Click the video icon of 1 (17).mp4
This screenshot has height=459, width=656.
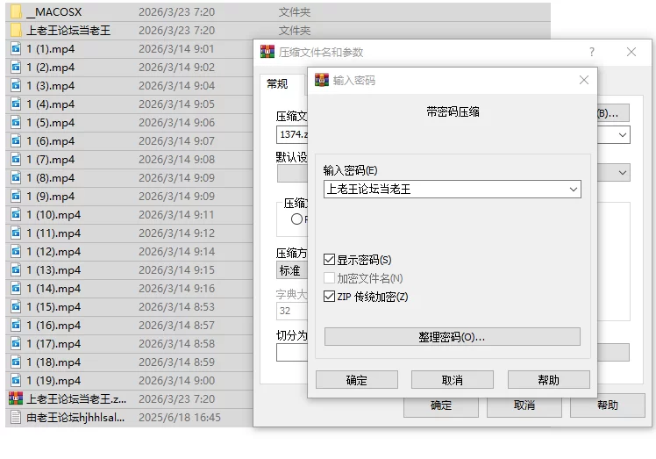[16, 343]
